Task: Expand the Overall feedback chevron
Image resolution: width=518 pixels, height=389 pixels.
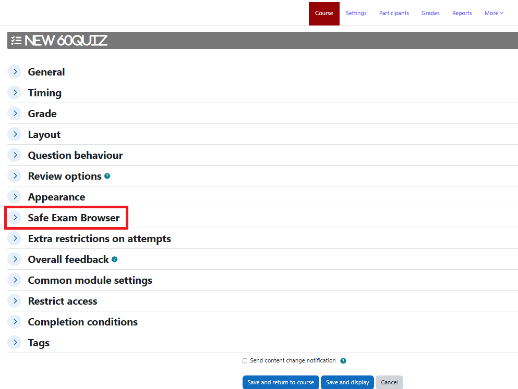Action: [x=15, y=259]
